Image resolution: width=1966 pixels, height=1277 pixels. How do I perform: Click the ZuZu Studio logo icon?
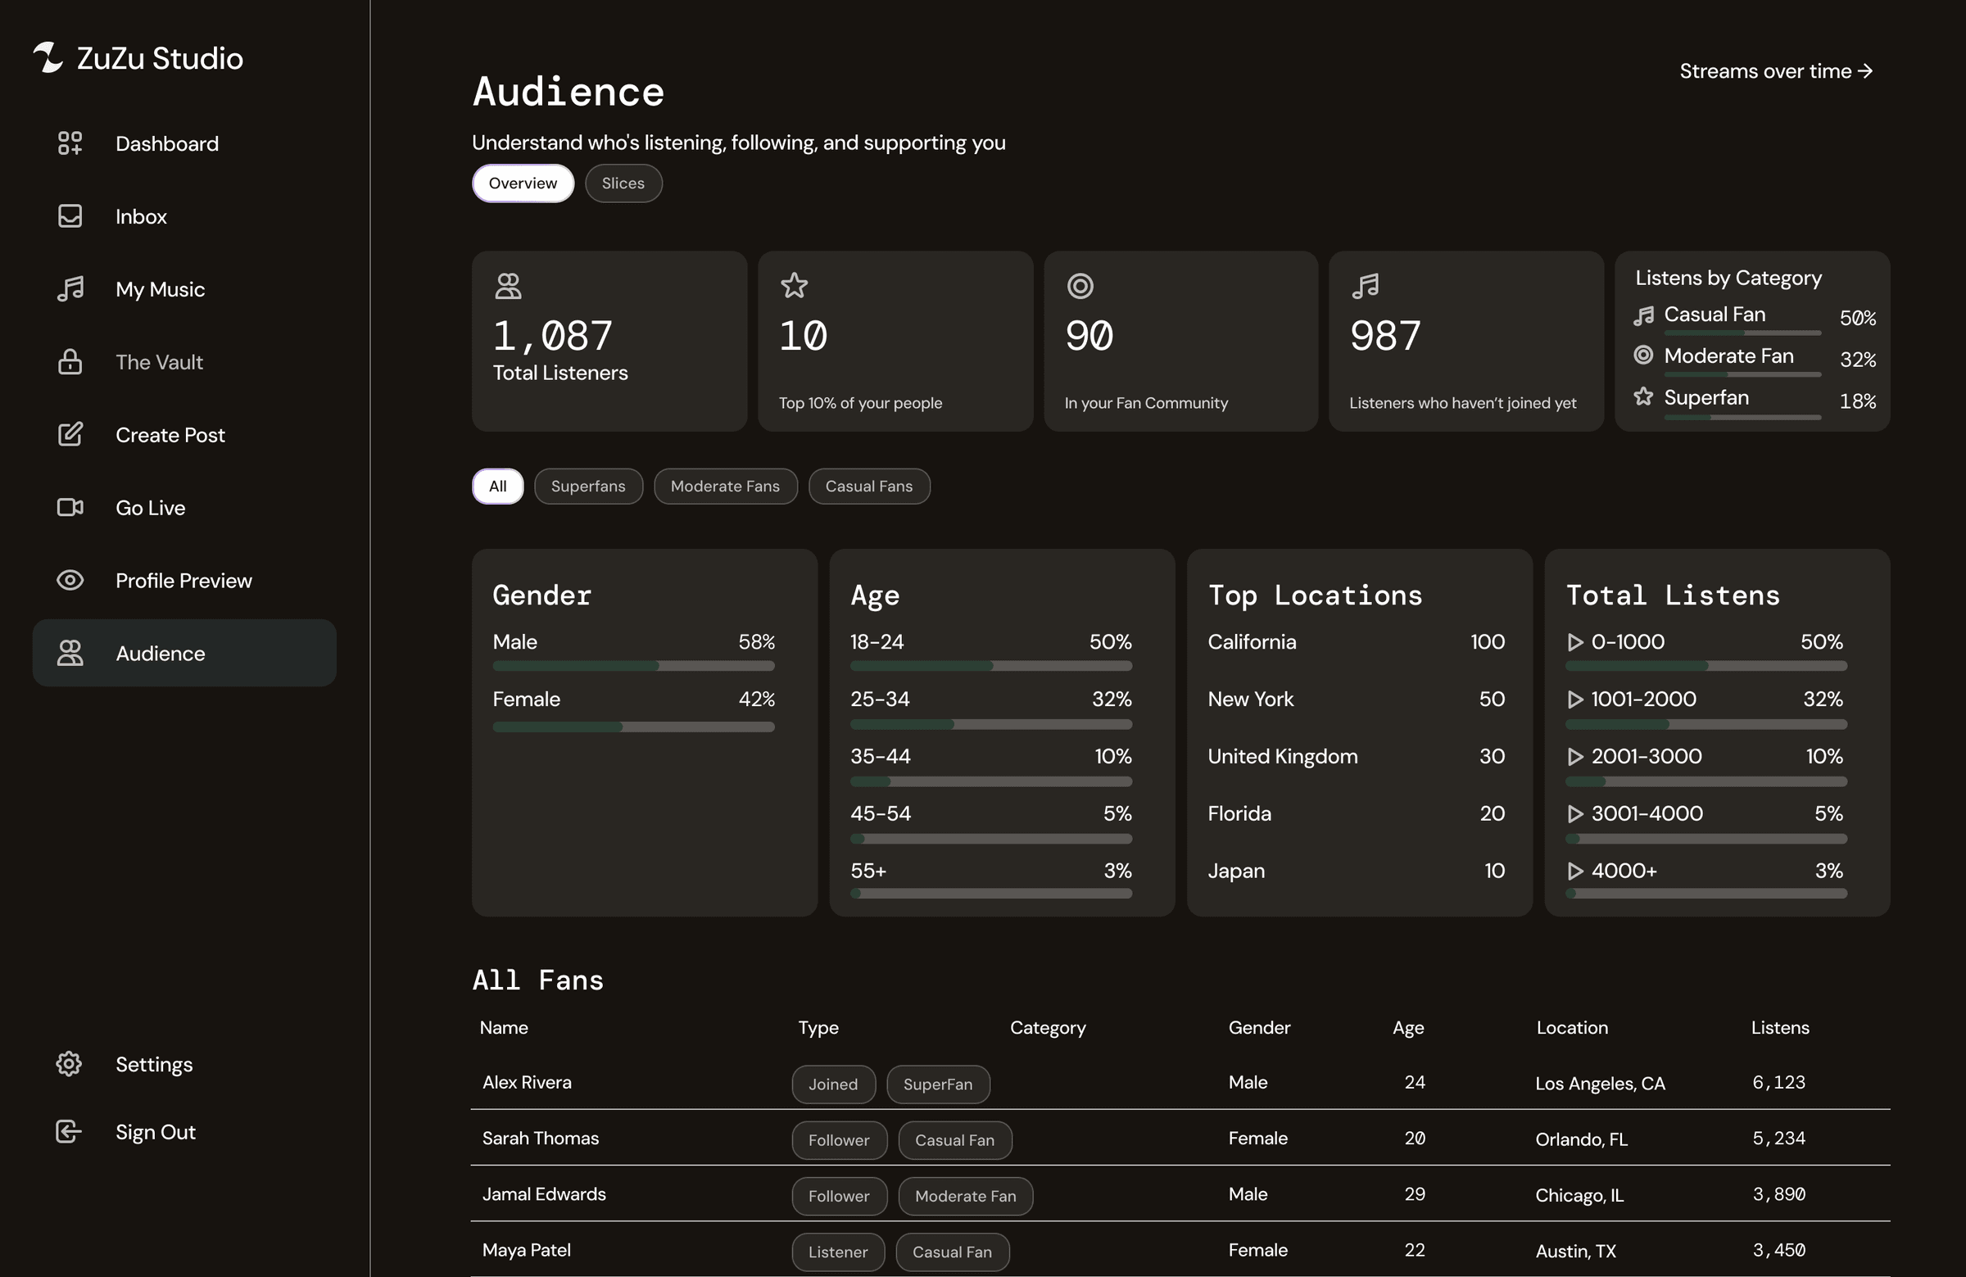48,58
